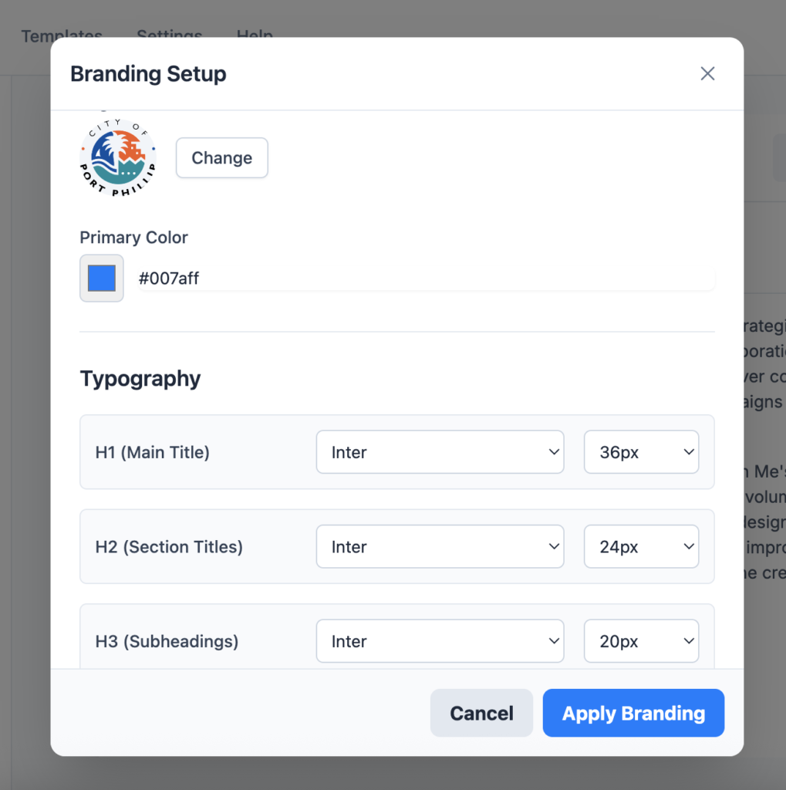Open the Settings tab
This screenshot has width=786, height=790.
(169, 33)
